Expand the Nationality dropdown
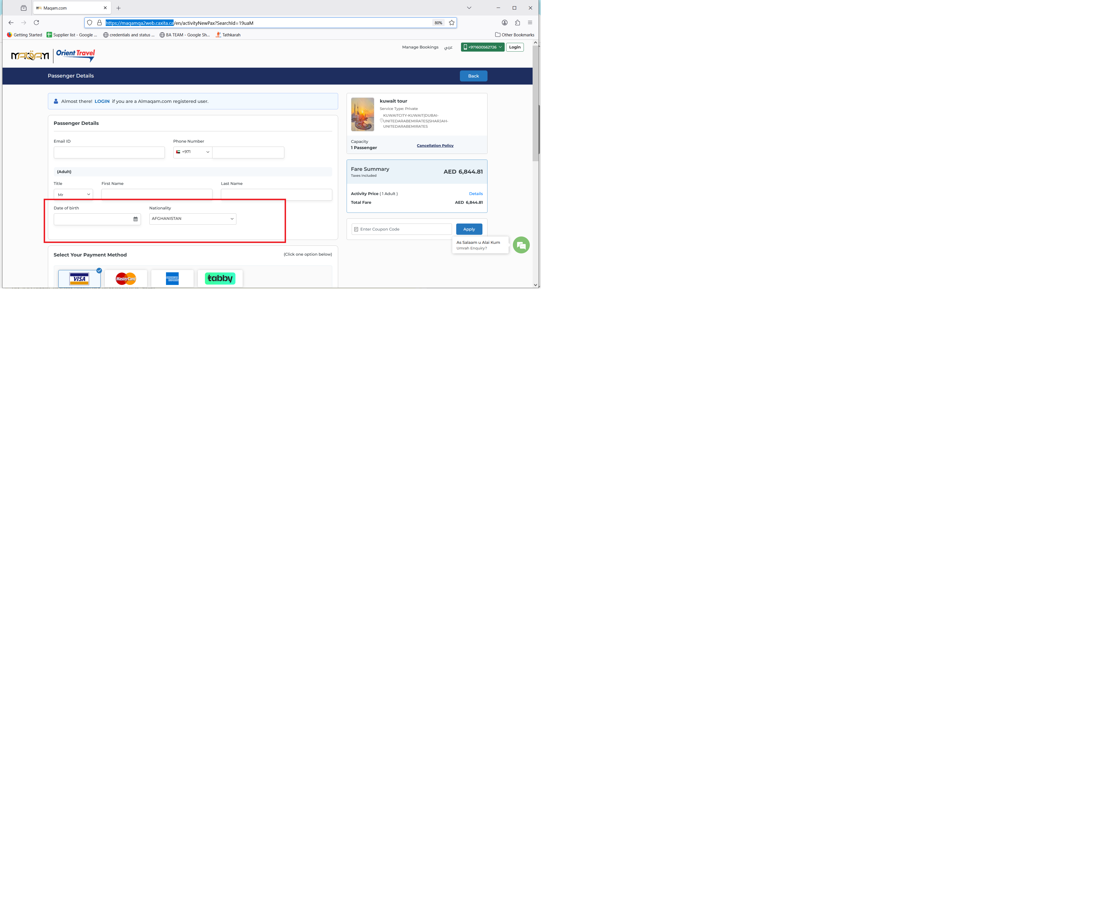 coord(192,219)
